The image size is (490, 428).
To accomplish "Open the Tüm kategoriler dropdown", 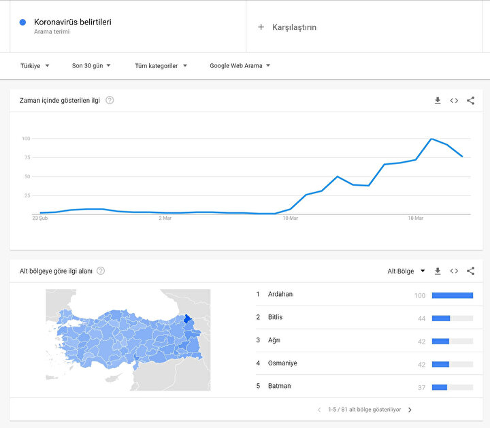I will (161, 66).
